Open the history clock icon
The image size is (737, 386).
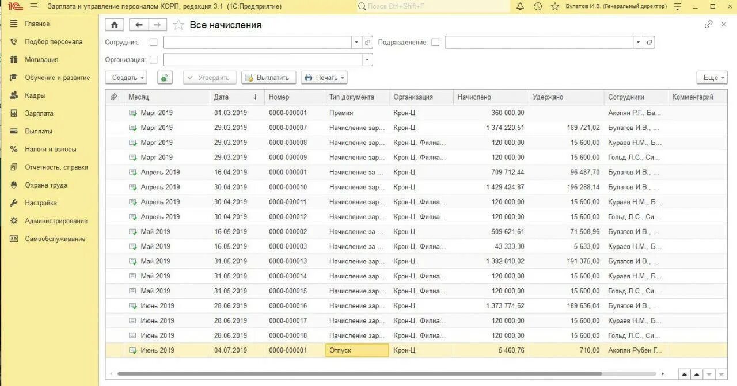pyautogui.click(x=537, y=6)
